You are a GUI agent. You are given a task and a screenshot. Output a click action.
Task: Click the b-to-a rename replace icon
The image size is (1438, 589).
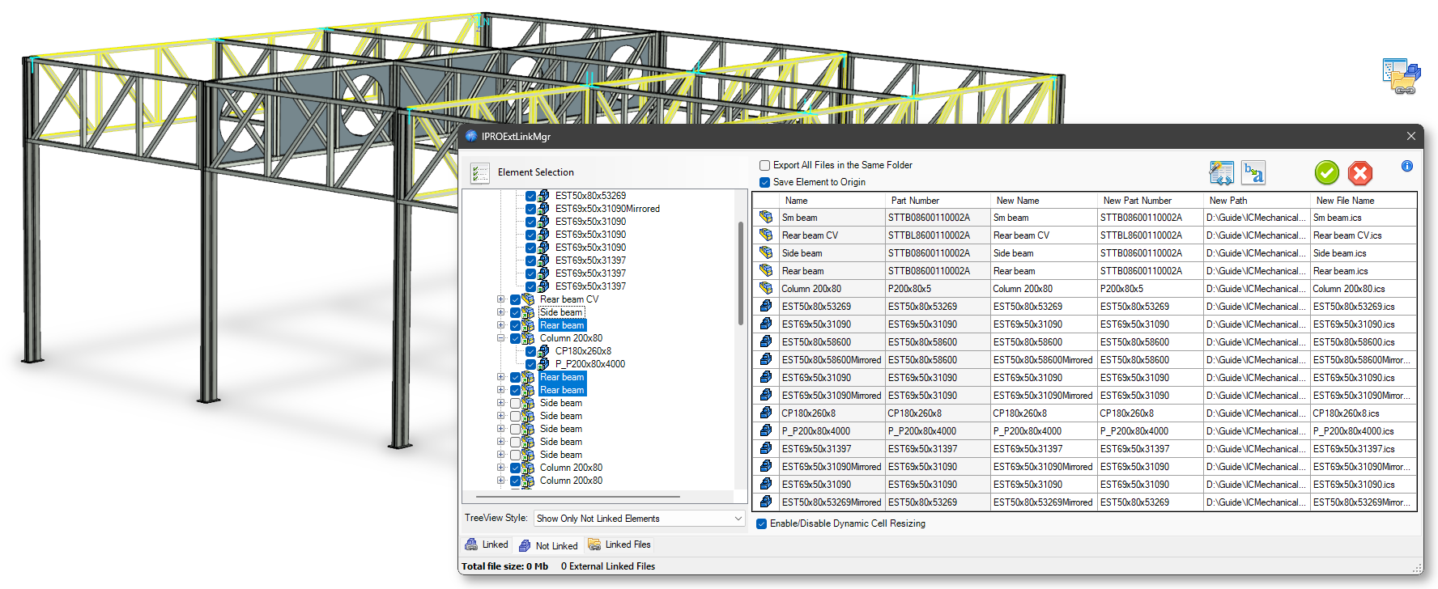point(1254,173)
